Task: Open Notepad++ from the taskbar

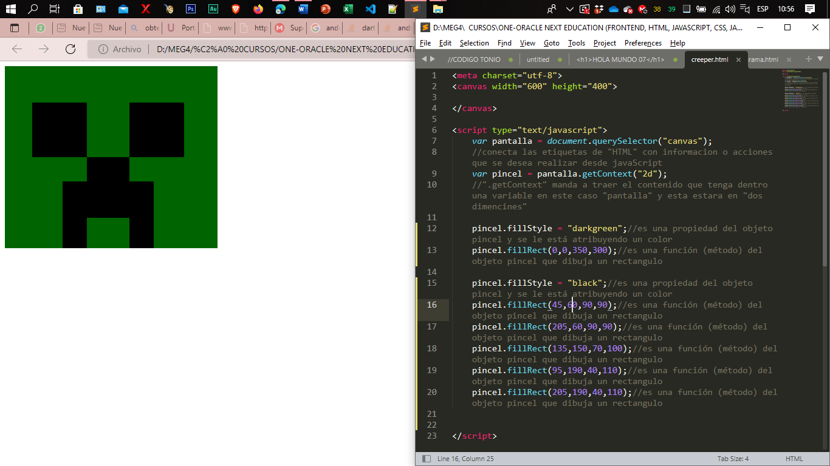Action: point(393,9)
